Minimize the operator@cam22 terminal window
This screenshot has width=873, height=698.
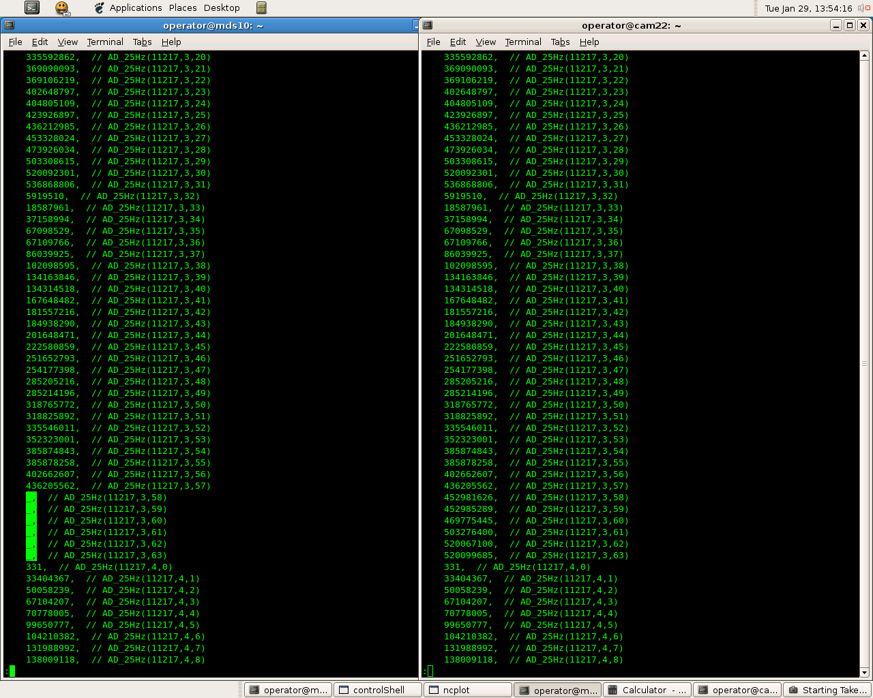pos(836,25)
